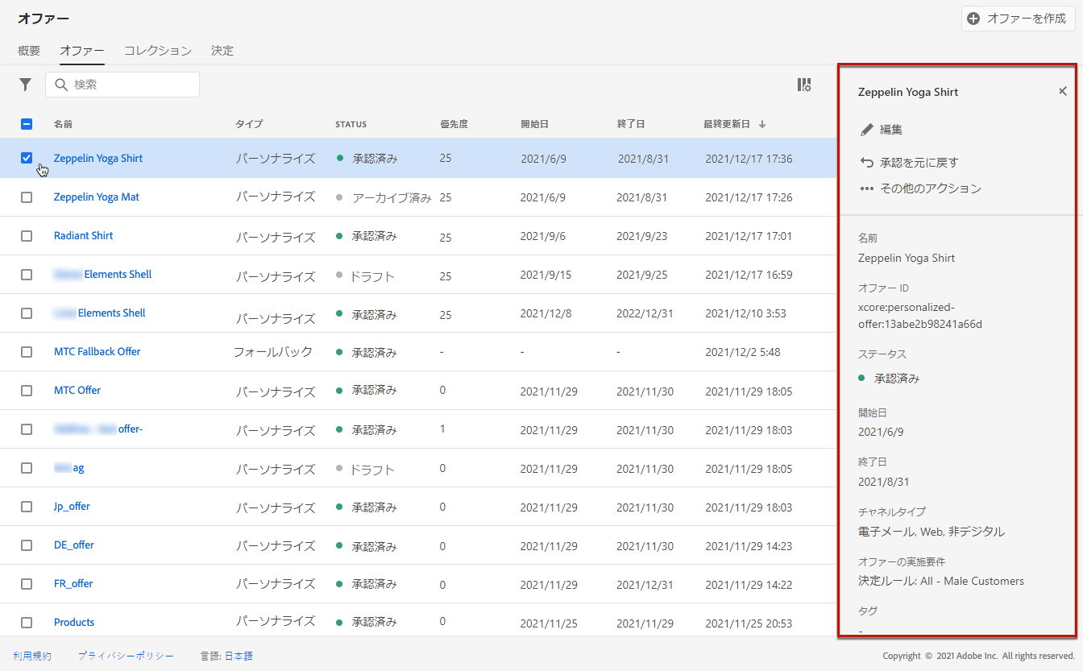
Task: Click アーカイブ済み status in Zeppelin Yoga Mat row
Action: click(392, 197)
